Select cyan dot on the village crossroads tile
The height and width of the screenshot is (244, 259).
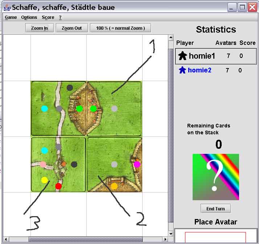coord(44,151)
